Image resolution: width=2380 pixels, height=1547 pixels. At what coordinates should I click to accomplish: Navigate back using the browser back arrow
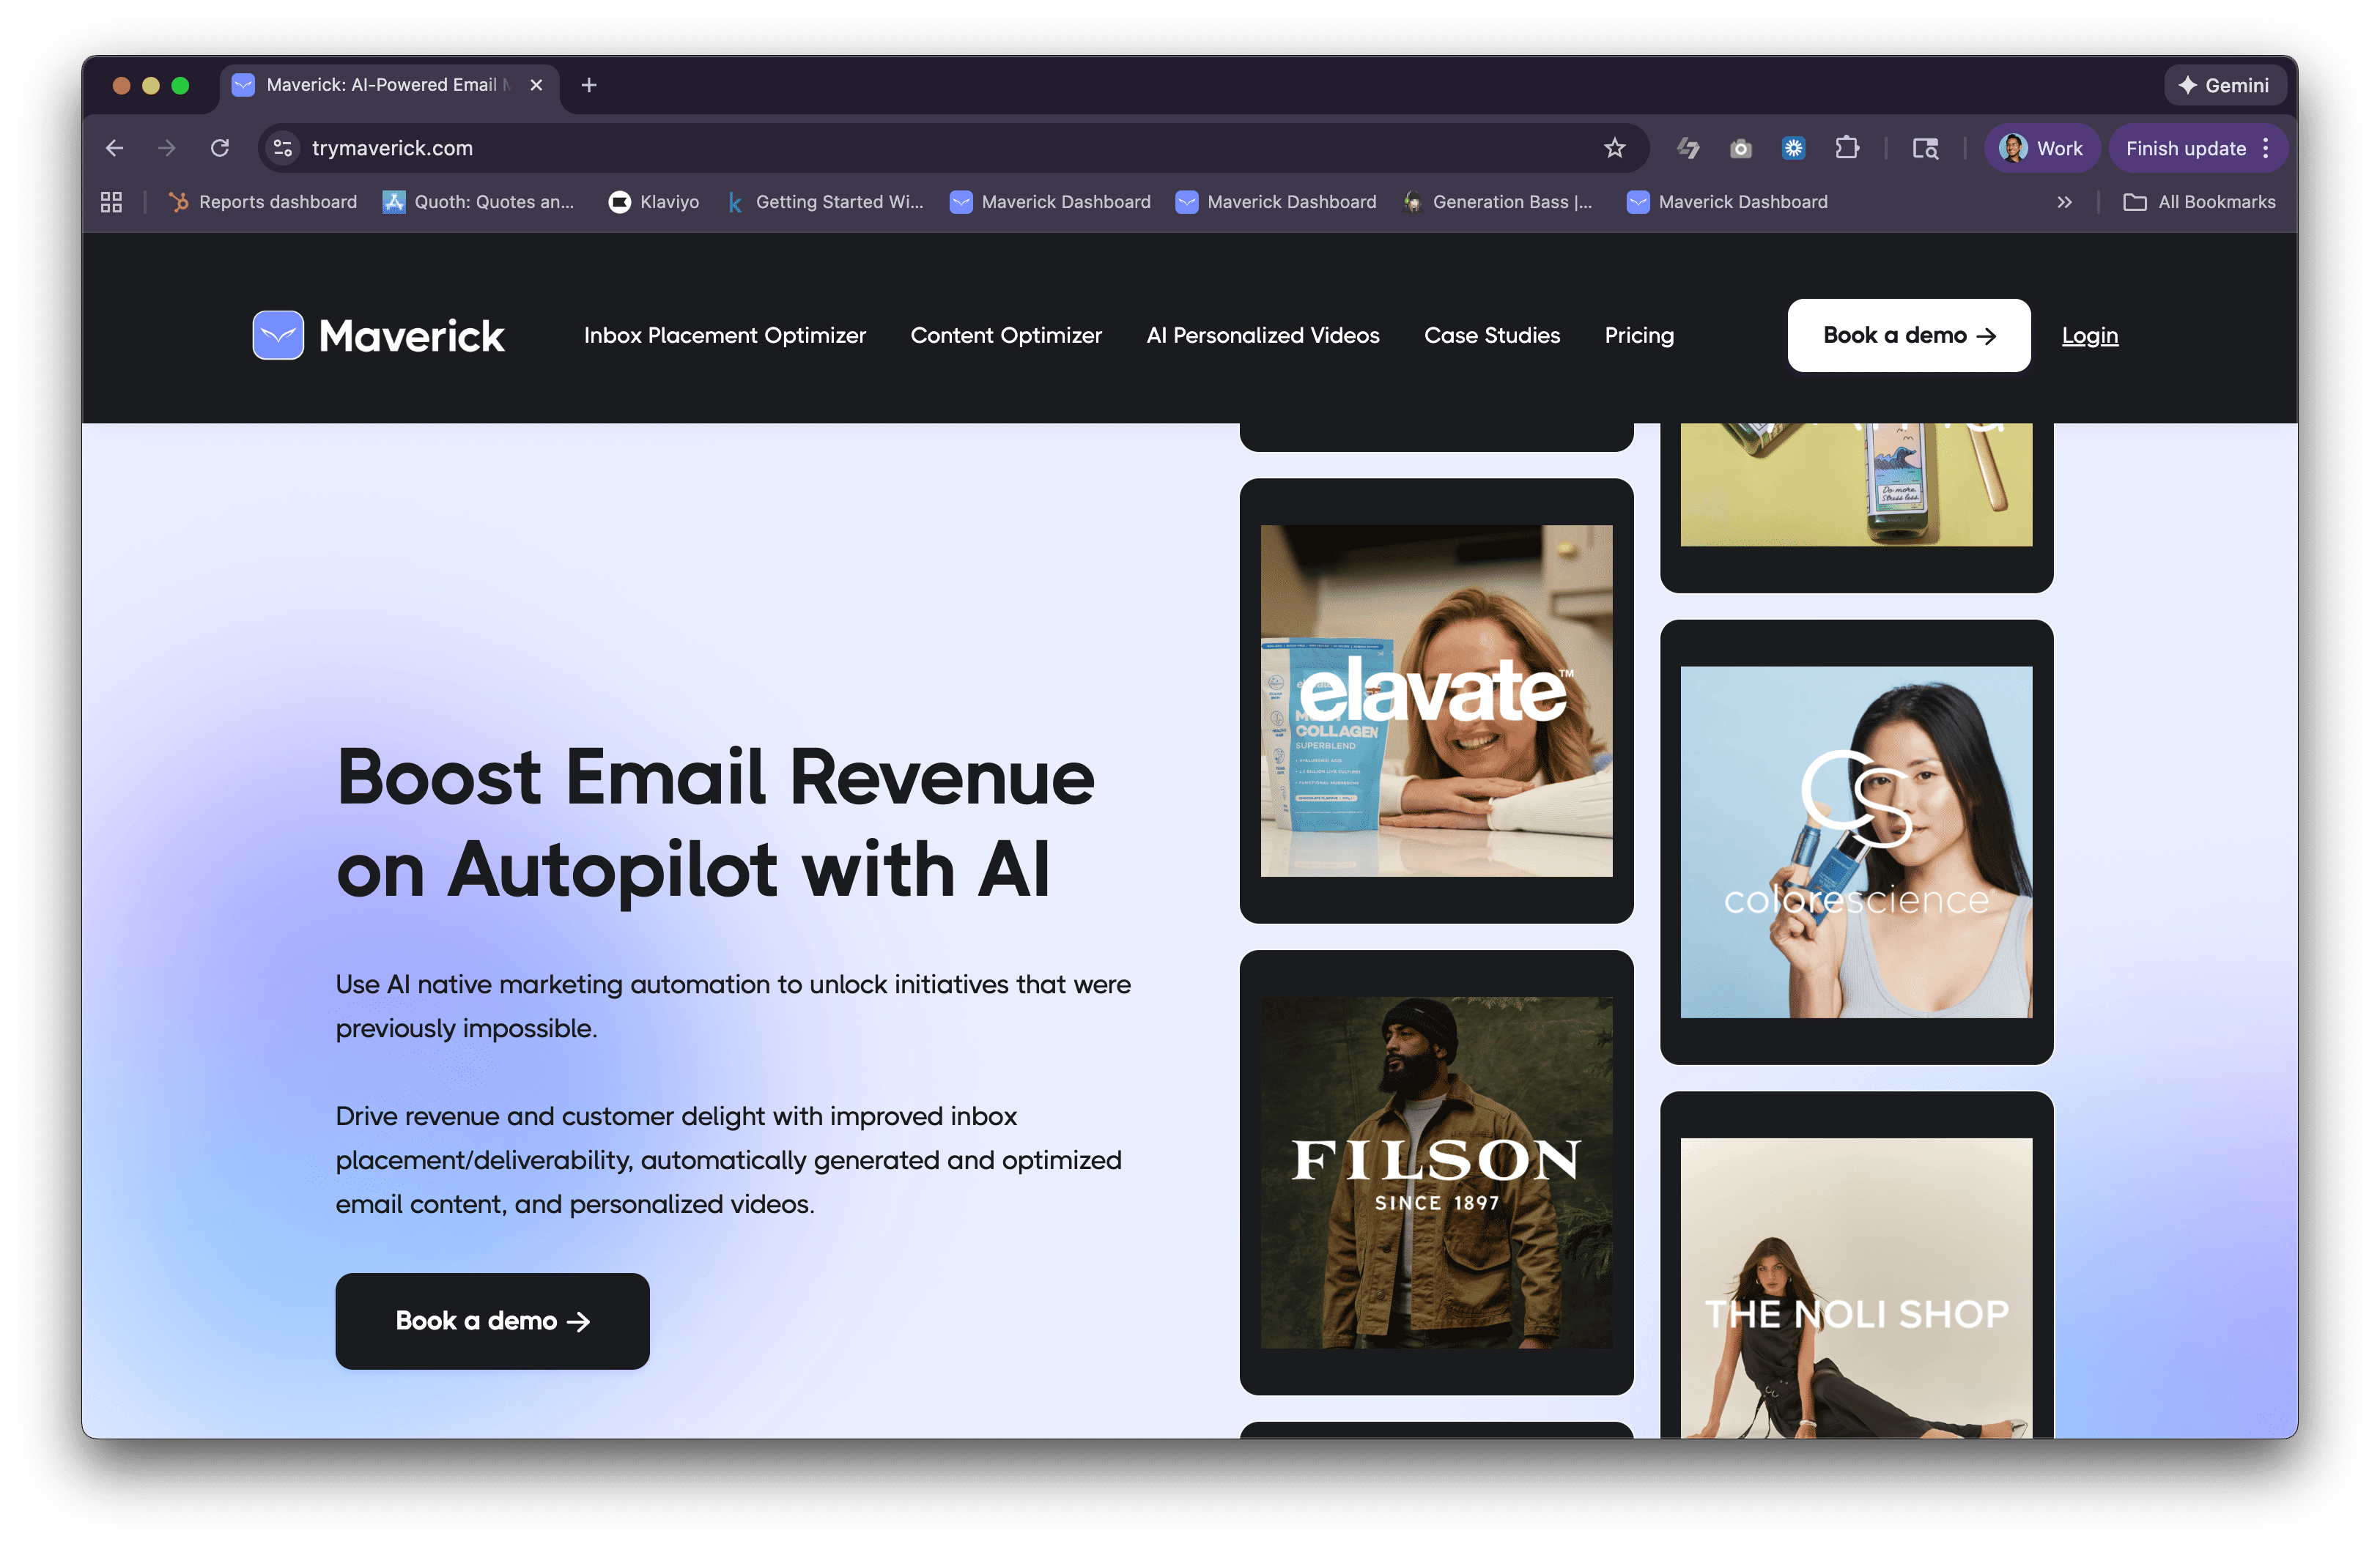114,148
